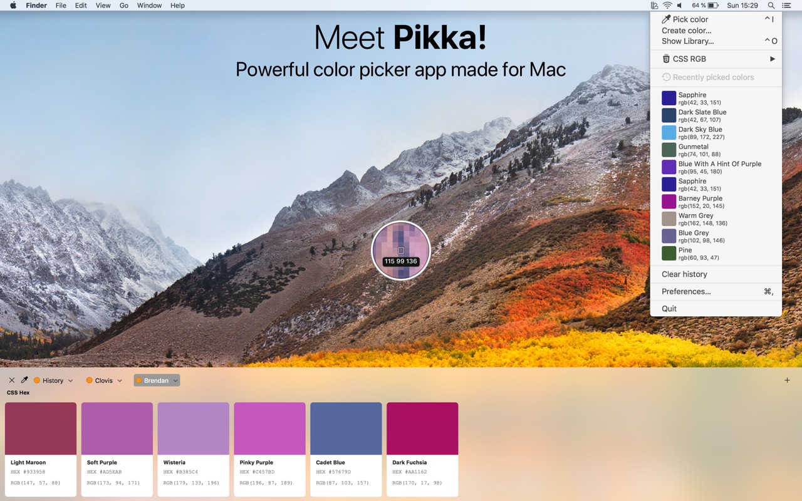The width and height of the screenshot is (802, 501).
Task: Select the Cadet Blue swatch
Action: click(346, 428)
